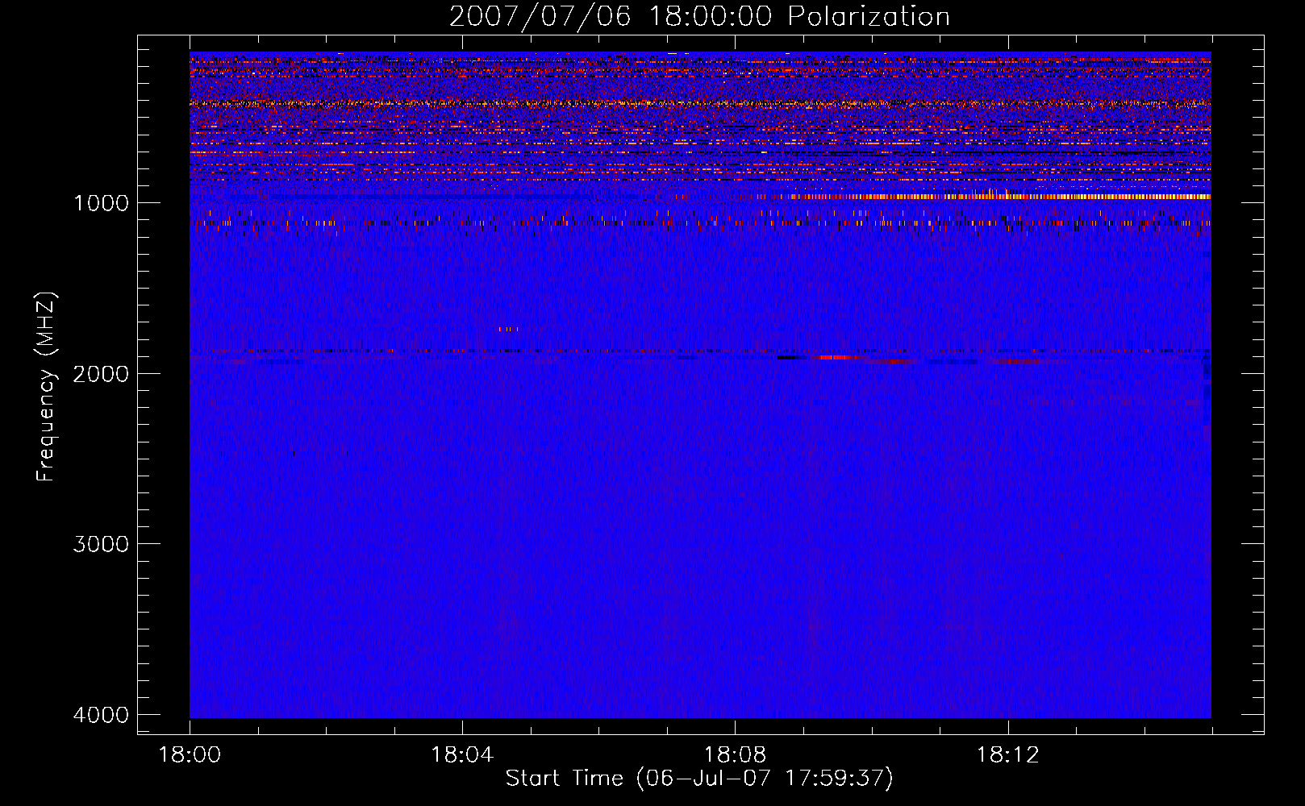Click the 2000 frequency tick label

click(101, 374)
